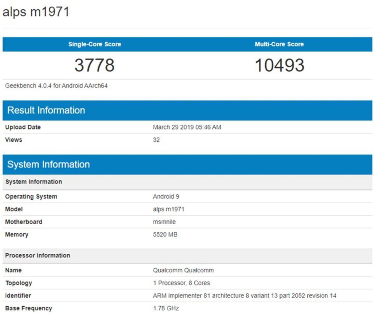Select the Memory value 5520 MB
This screenshot has height=316, width=374.
[165, 234]
